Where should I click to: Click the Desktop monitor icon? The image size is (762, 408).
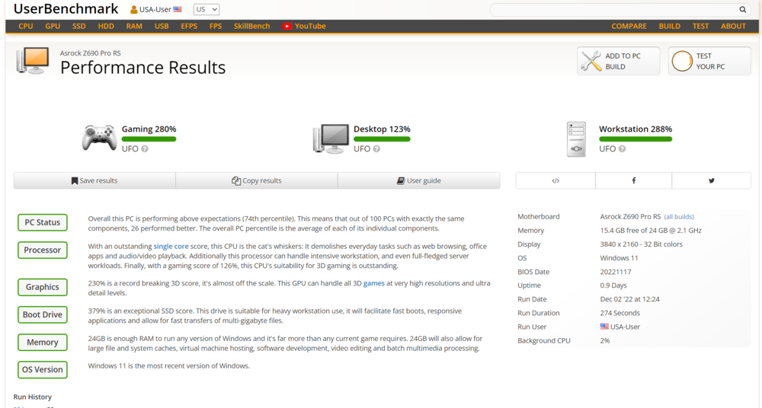pos(331,139)
